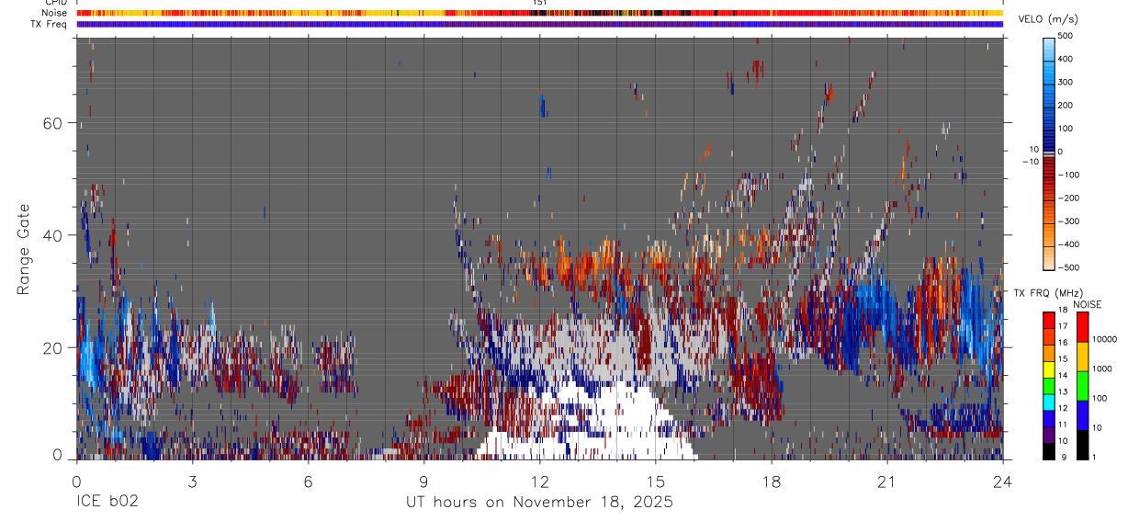
Task: Click the 21 tick label on UT hours axis
Action: point(886,481)
